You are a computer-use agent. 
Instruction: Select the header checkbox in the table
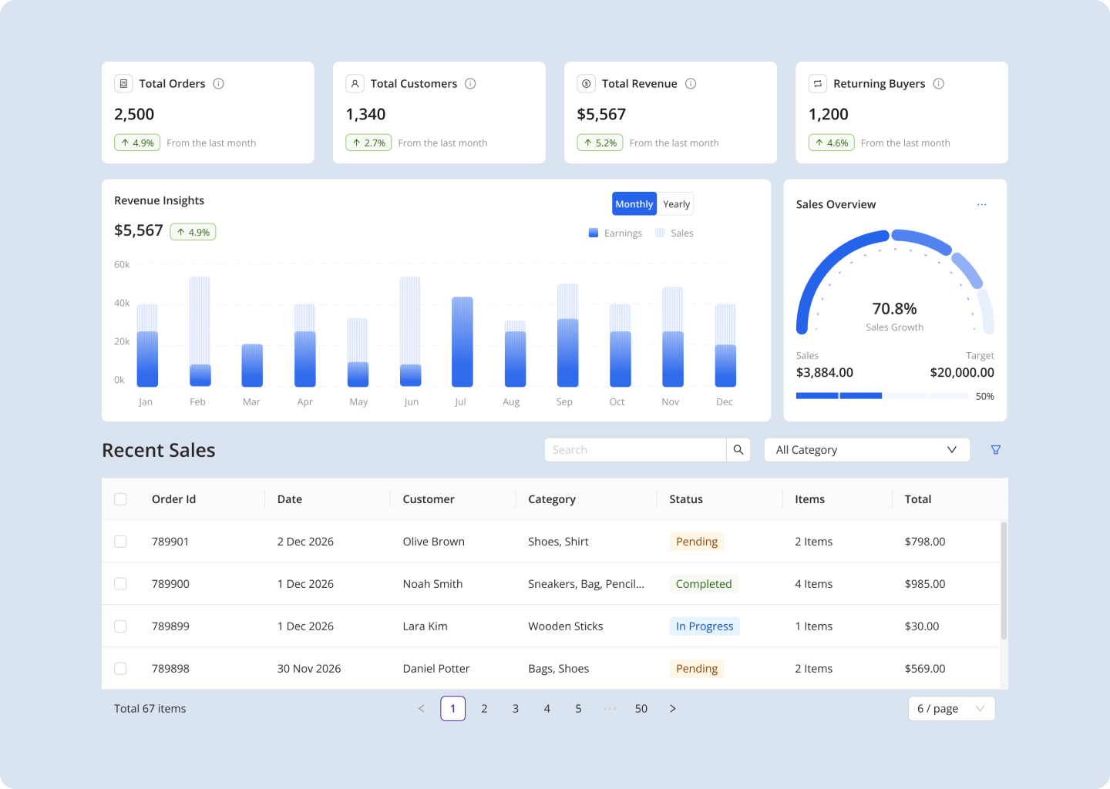[x=120, y=499]
